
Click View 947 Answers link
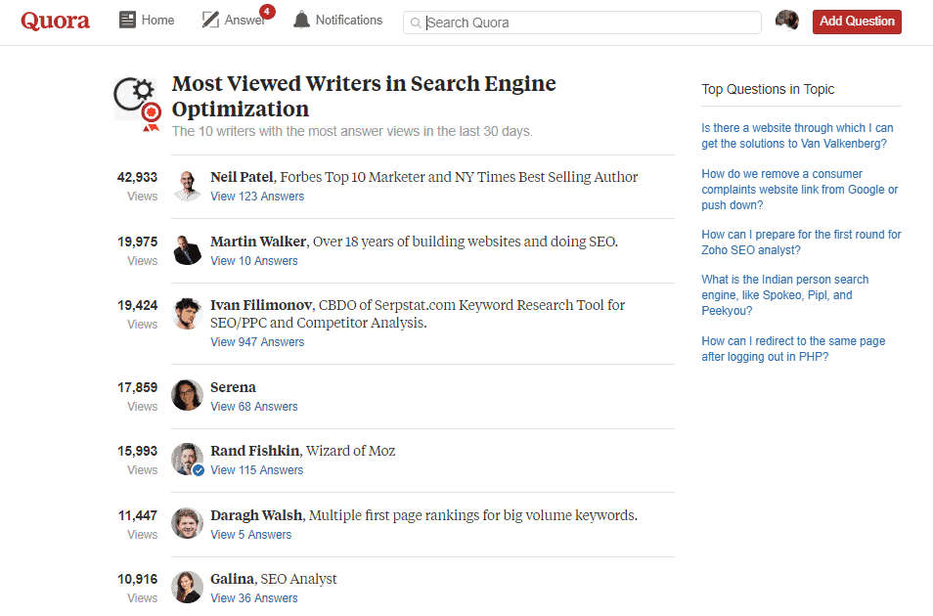coord(257,342)
